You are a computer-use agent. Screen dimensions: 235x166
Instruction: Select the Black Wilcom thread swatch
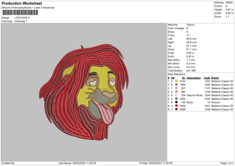tap(176, 102)
